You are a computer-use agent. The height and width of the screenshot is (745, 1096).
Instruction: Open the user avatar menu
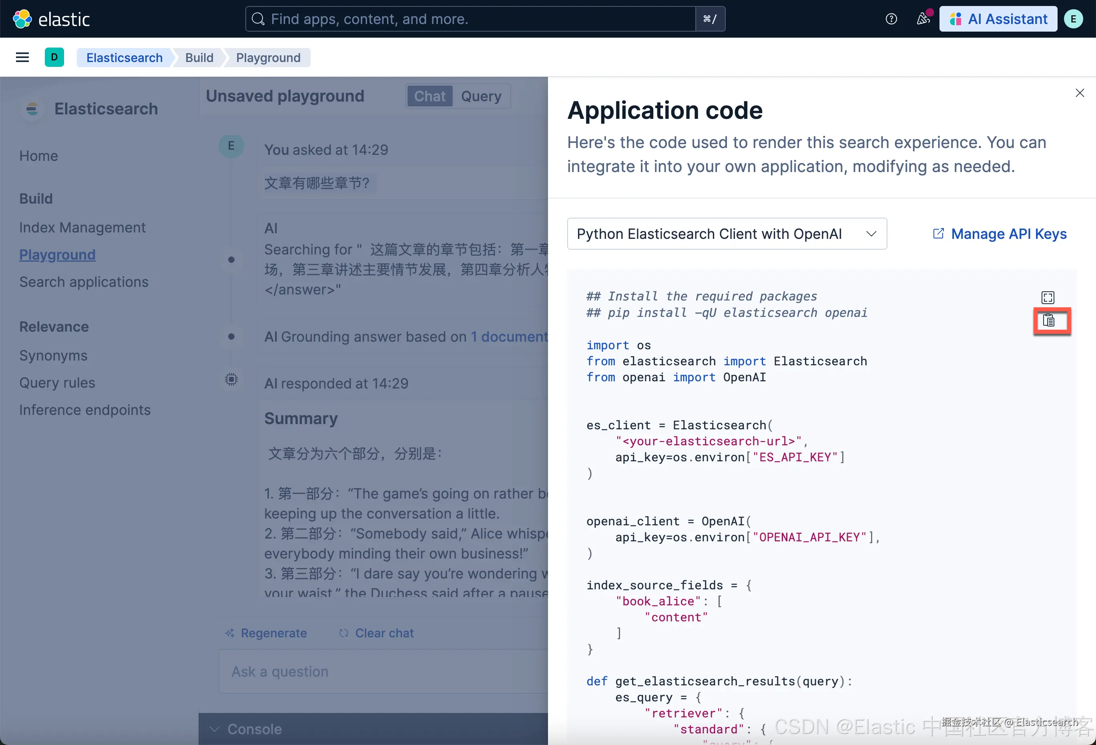click(1073, 19)
